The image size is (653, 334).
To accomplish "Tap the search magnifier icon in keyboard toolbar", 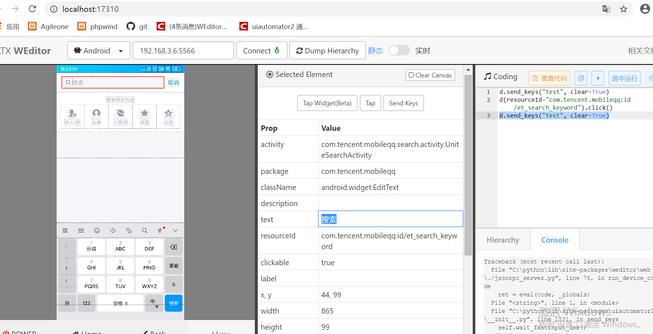I will [x=144, y=230].
